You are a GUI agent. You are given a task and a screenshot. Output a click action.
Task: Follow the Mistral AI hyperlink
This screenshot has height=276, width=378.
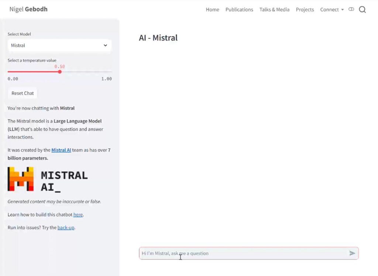point(61,150)
